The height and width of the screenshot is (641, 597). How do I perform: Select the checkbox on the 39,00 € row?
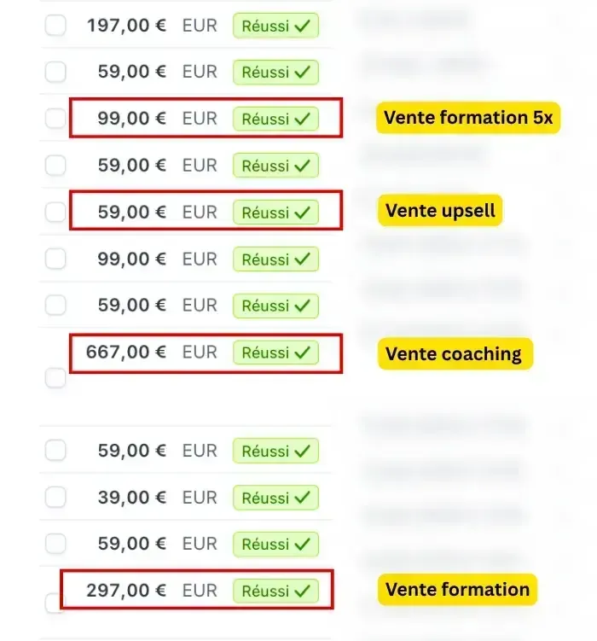point(55,497)
